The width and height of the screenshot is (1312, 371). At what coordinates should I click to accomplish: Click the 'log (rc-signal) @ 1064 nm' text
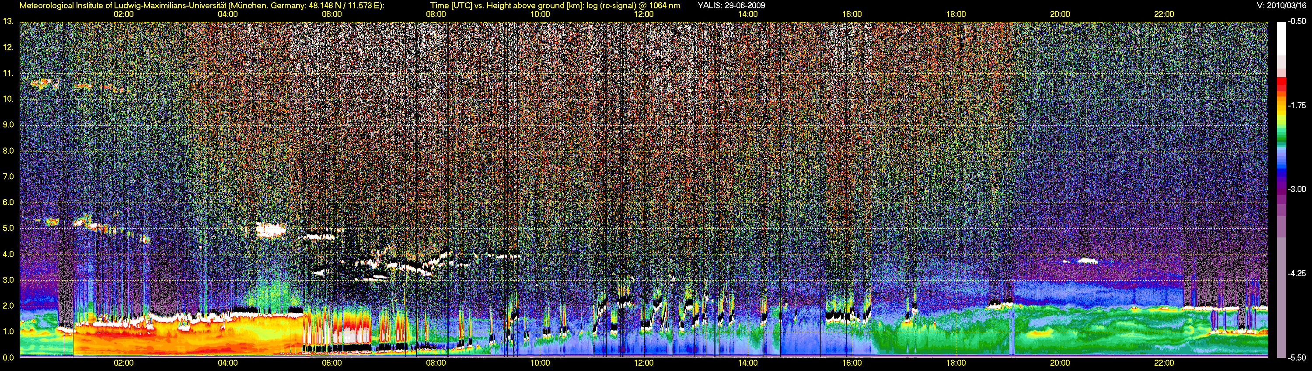[633, 6]
